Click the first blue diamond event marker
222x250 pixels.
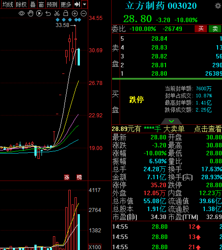[57, 20]
